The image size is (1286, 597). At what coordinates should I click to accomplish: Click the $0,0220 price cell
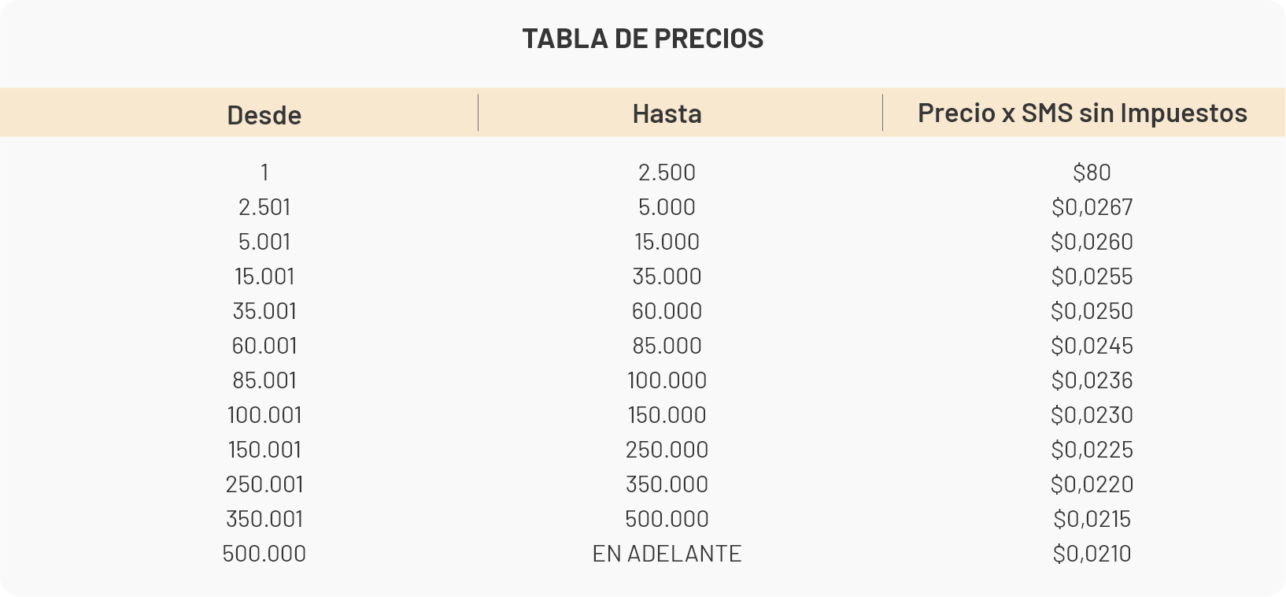[1092, 484]
